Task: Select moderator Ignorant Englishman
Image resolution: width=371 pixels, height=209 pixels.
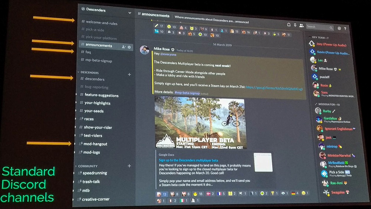Action: (336, 129)
